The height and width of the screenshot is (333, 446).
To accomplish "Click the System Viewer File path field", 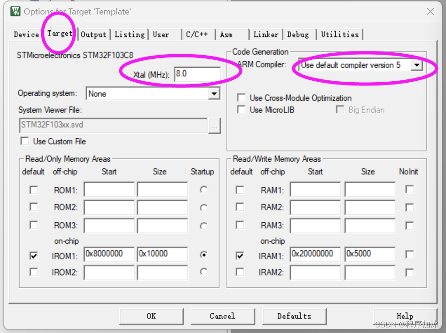I will click(113, 125).
